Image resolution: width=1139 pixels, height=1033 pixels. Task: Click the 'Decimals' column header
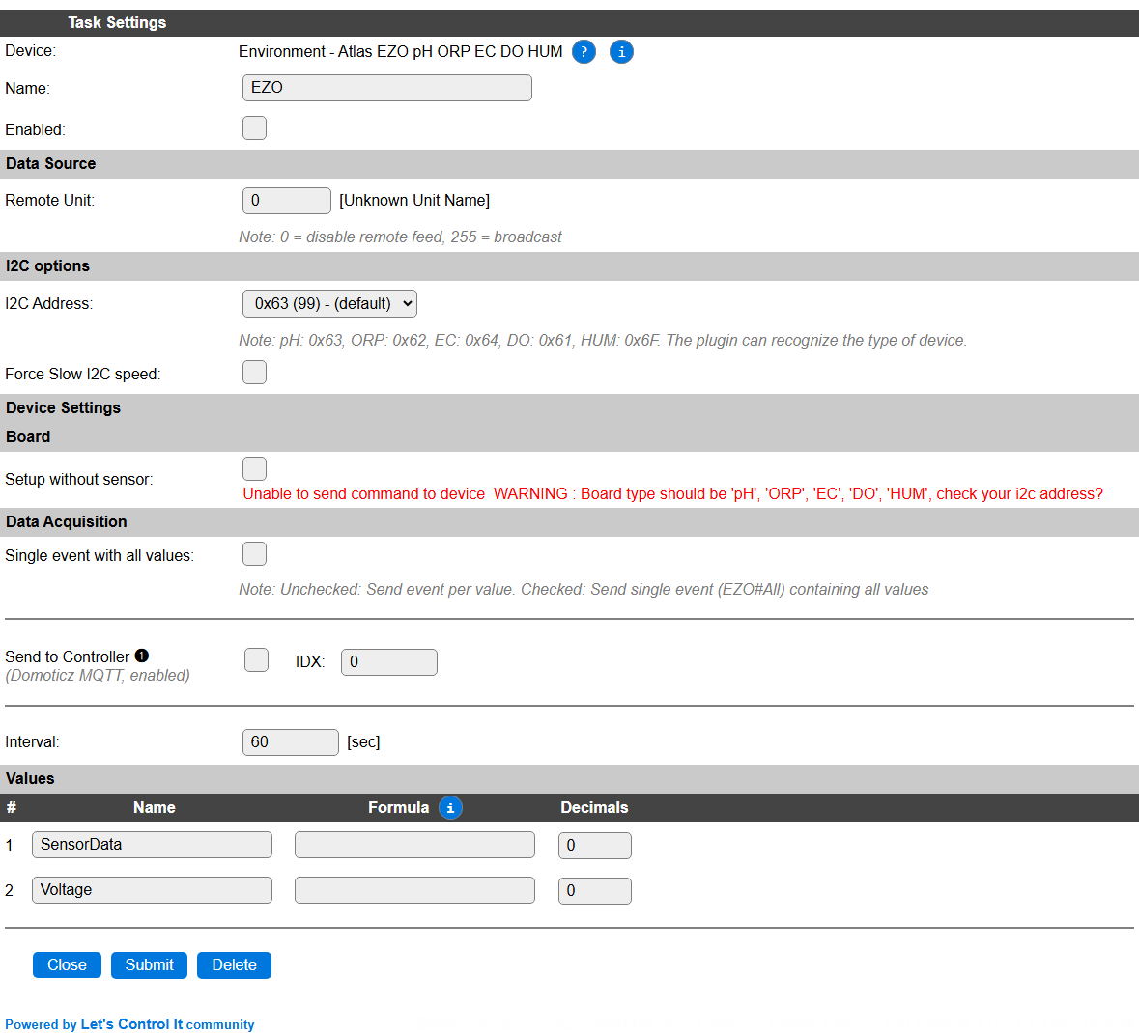point(594,807)
